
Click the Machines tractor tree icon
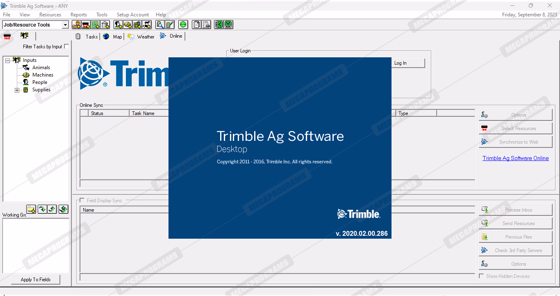point(26,75)
